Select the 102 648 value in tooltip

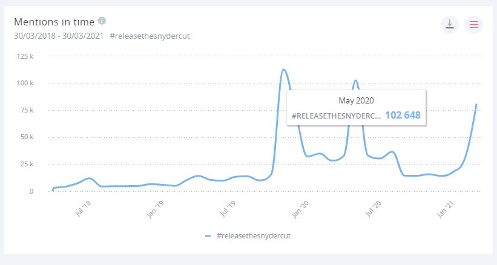point(403,115)
